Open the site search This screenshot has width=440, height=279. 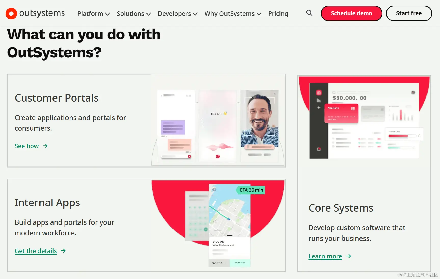(x=309, y=13)
